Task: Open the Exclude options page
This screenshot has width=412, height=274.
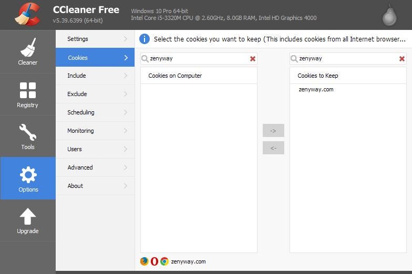Action: pos(95,94)
